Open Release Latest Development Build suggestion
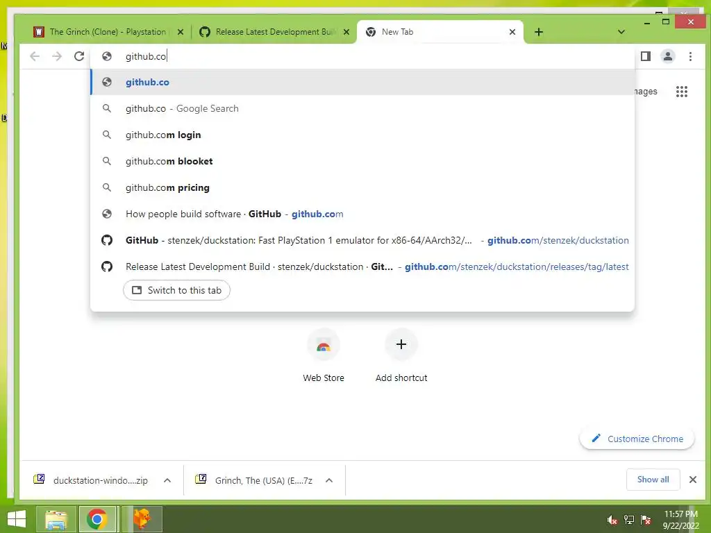Image resolution: width=711 pixels, height=533 pixels. (x=362, y=266)
